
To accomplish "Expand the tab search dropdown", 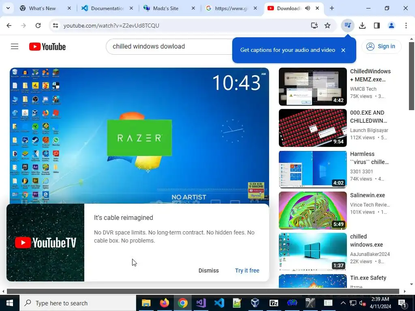I will pyautogui.click(x=8, y=8).
